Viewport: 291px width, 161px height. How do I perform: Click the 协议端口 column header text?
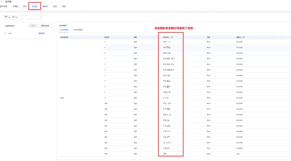[166, 37]
